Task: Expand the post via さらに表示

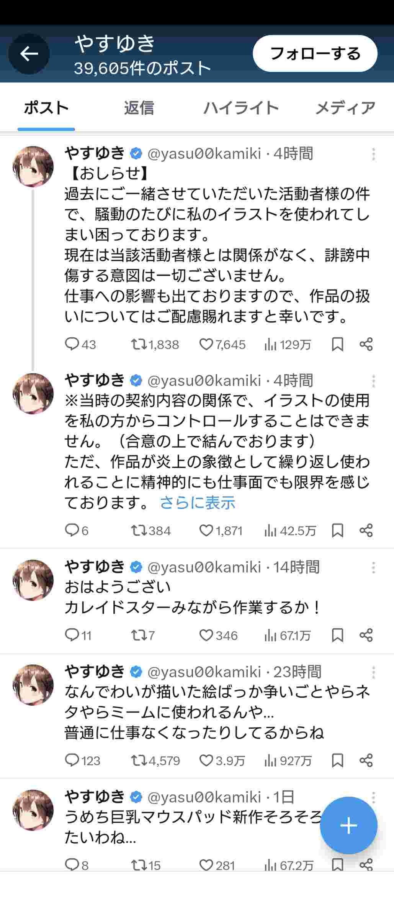Action: [197, 503]
